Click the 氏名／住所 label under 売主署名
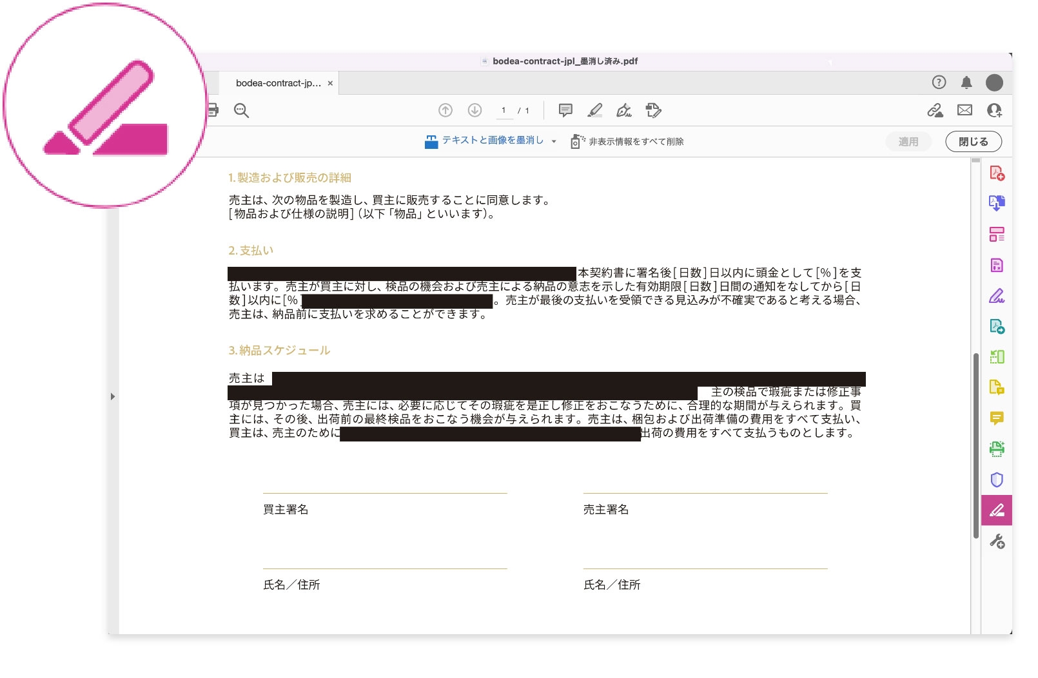1038x678 pixels. click(x=612, y=585)
